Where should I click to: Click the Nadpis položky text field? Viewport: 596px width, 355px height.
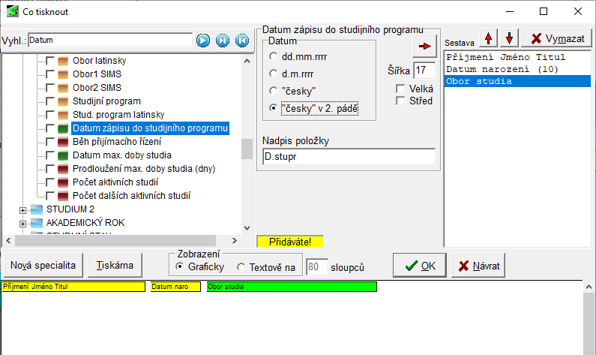pos(349,157)
